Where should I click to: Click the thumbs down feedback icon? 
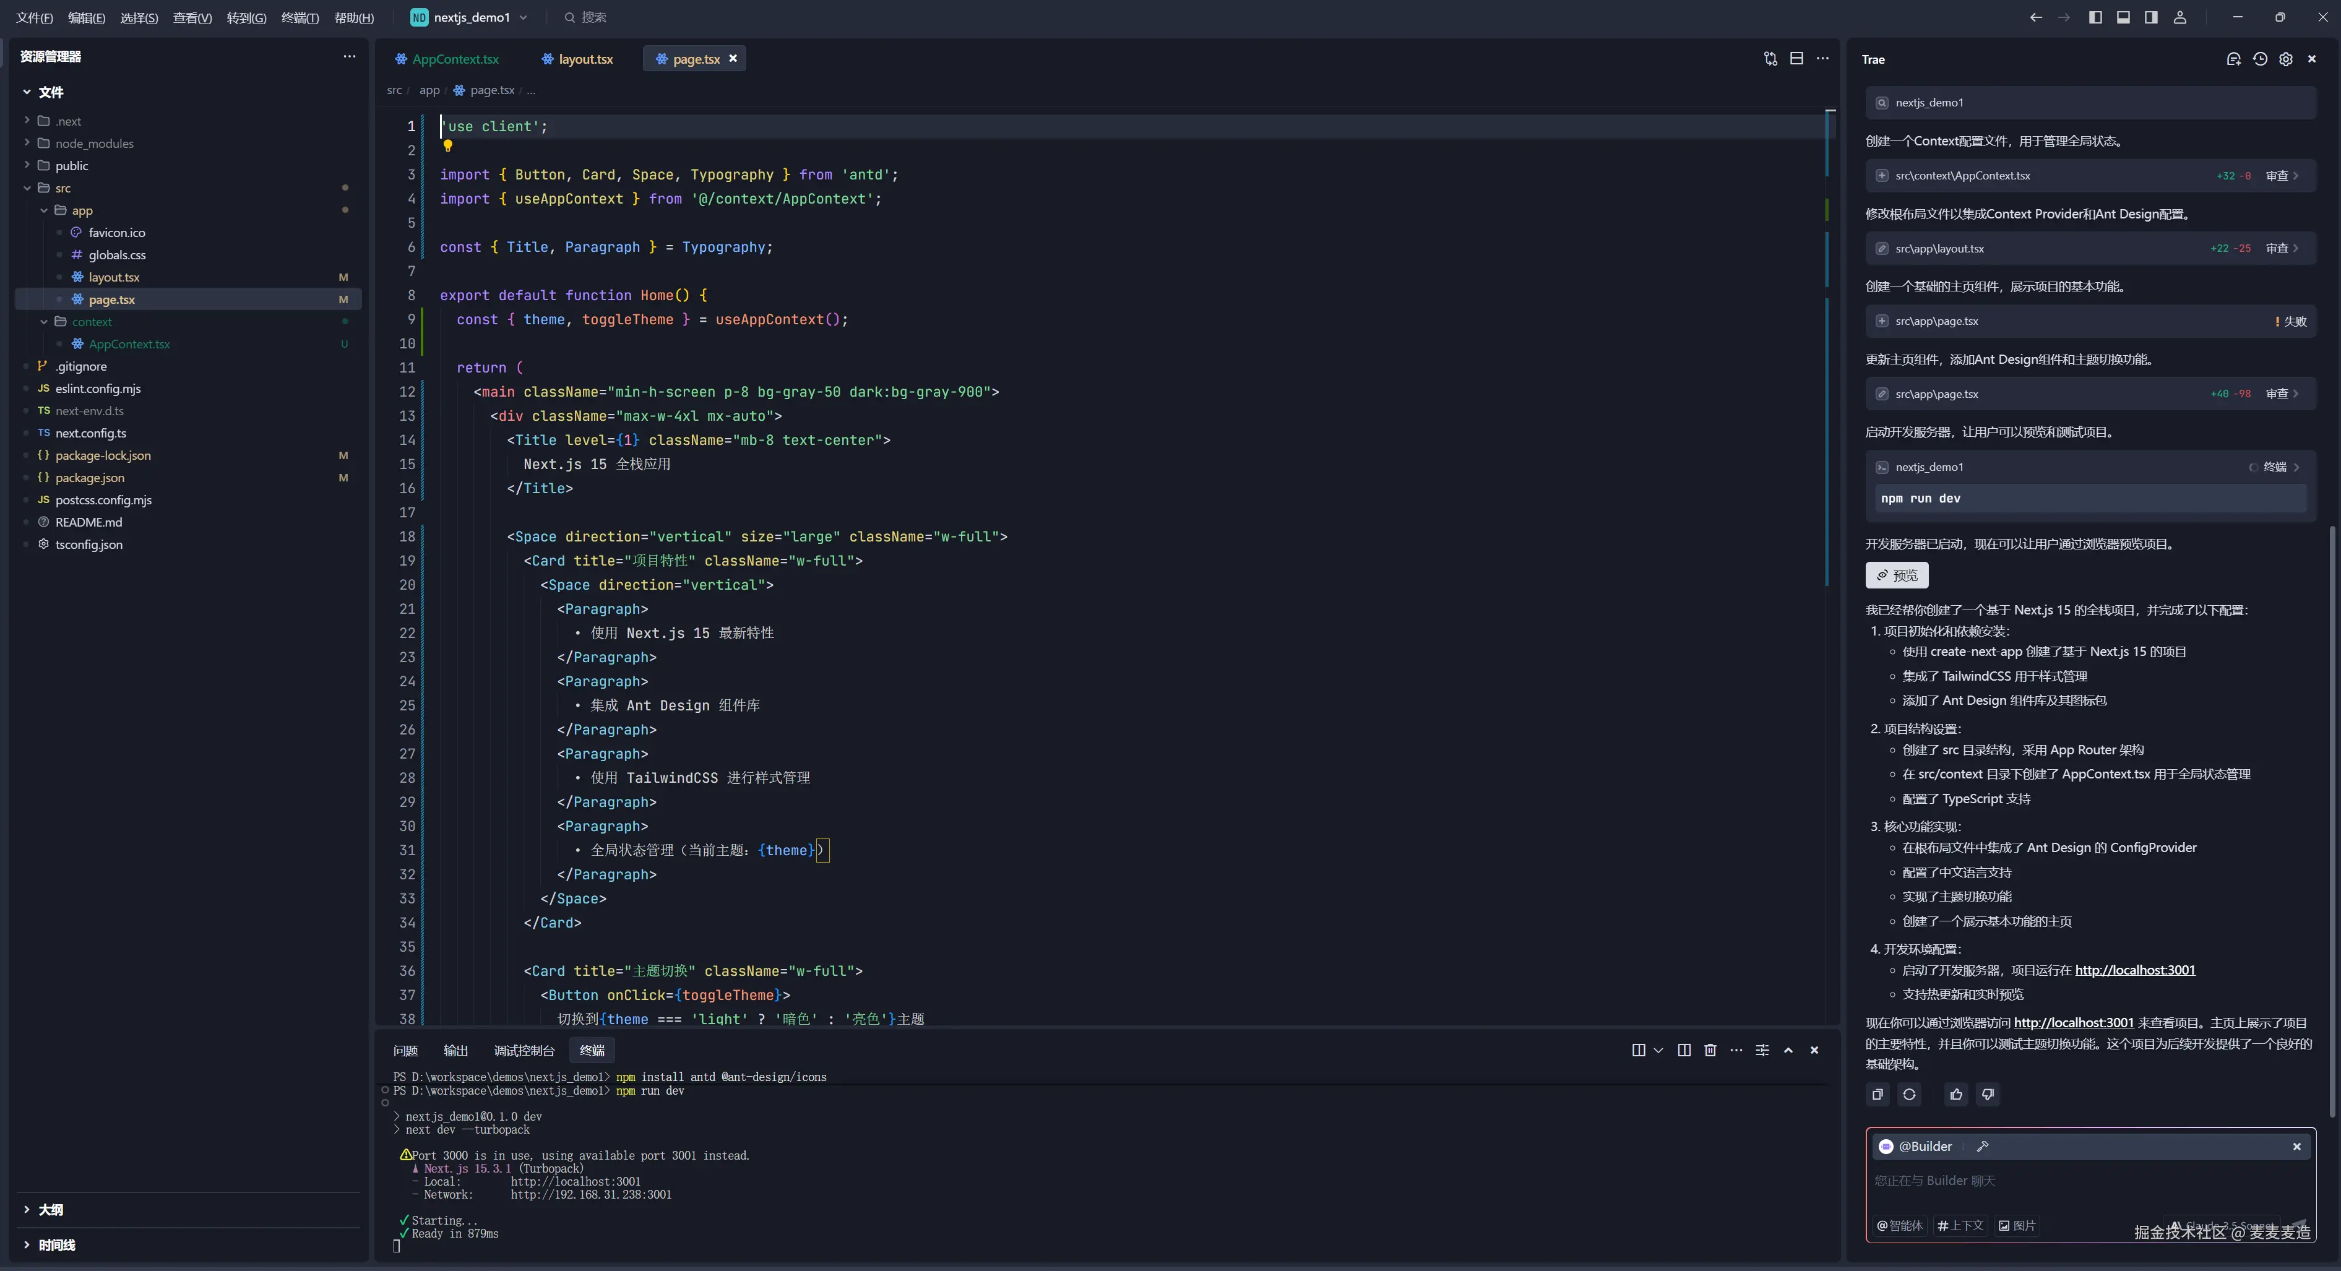1988,1095
